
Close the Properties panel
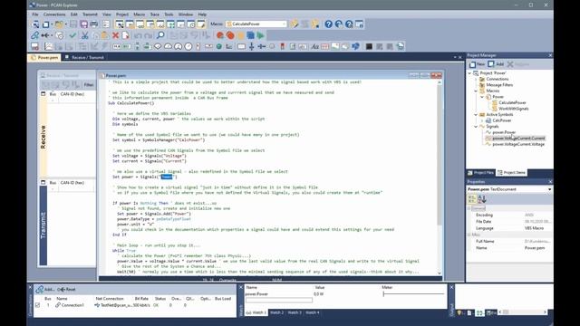550,182
